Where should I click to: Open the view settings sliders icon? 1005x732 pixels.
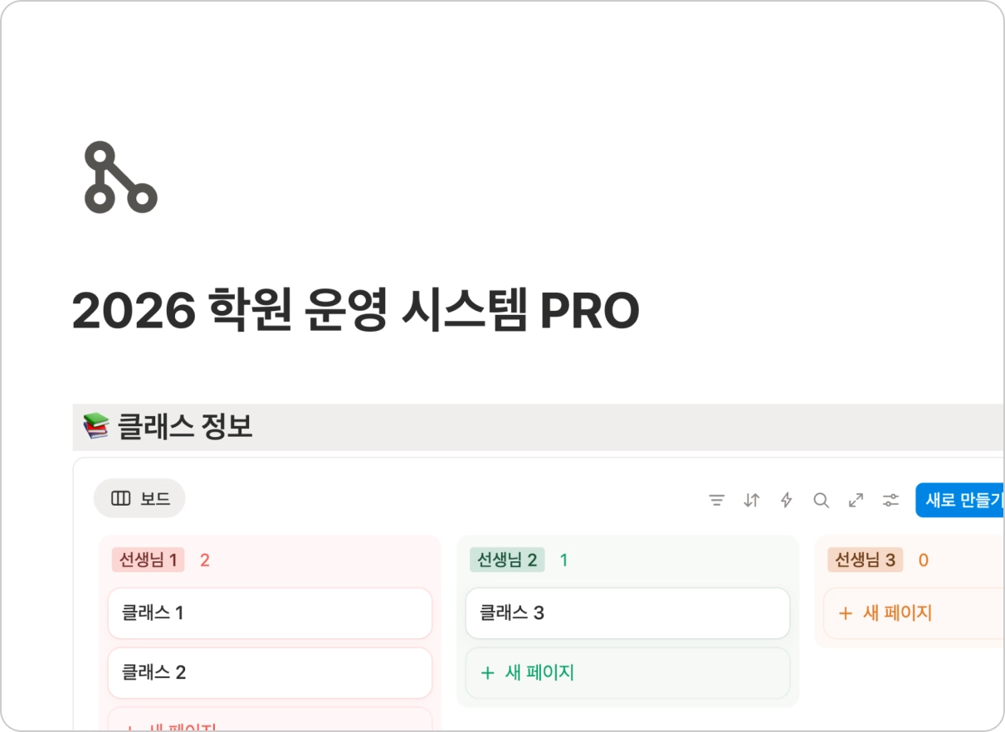(x=890, y=500)
